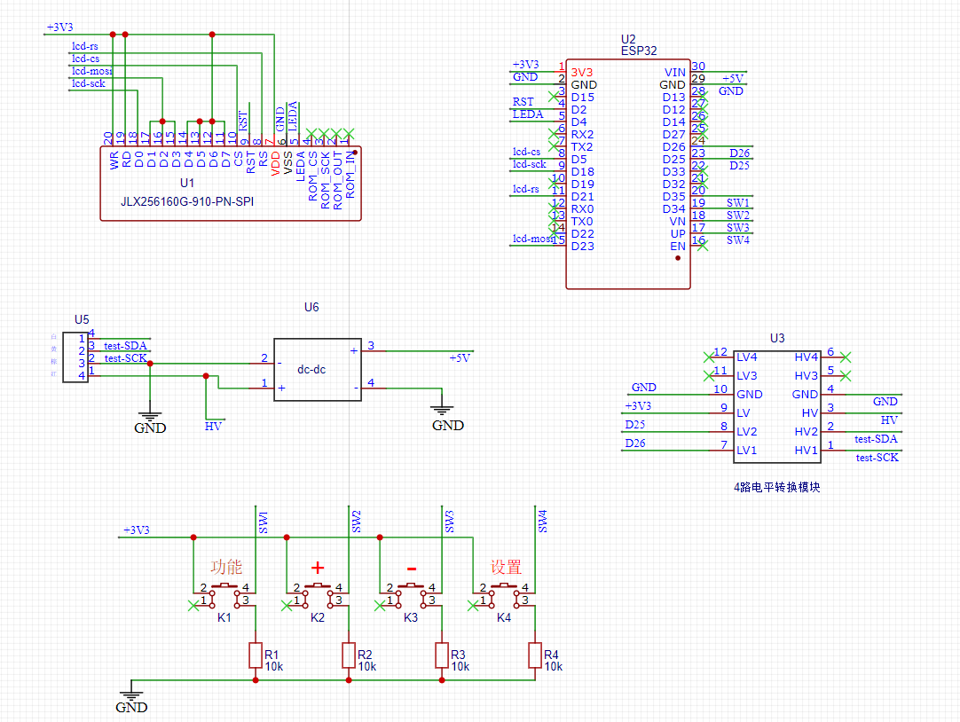960x722 pixels.
Task: Click test-SCK net label at U3 HV1
Action: pyautogui.click(x=877, y=457)
